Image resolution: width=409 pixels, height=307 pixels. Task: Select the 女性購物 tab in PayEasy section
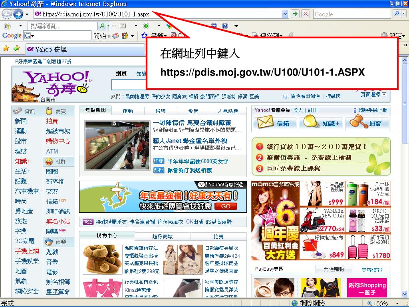tap(334, 269)
